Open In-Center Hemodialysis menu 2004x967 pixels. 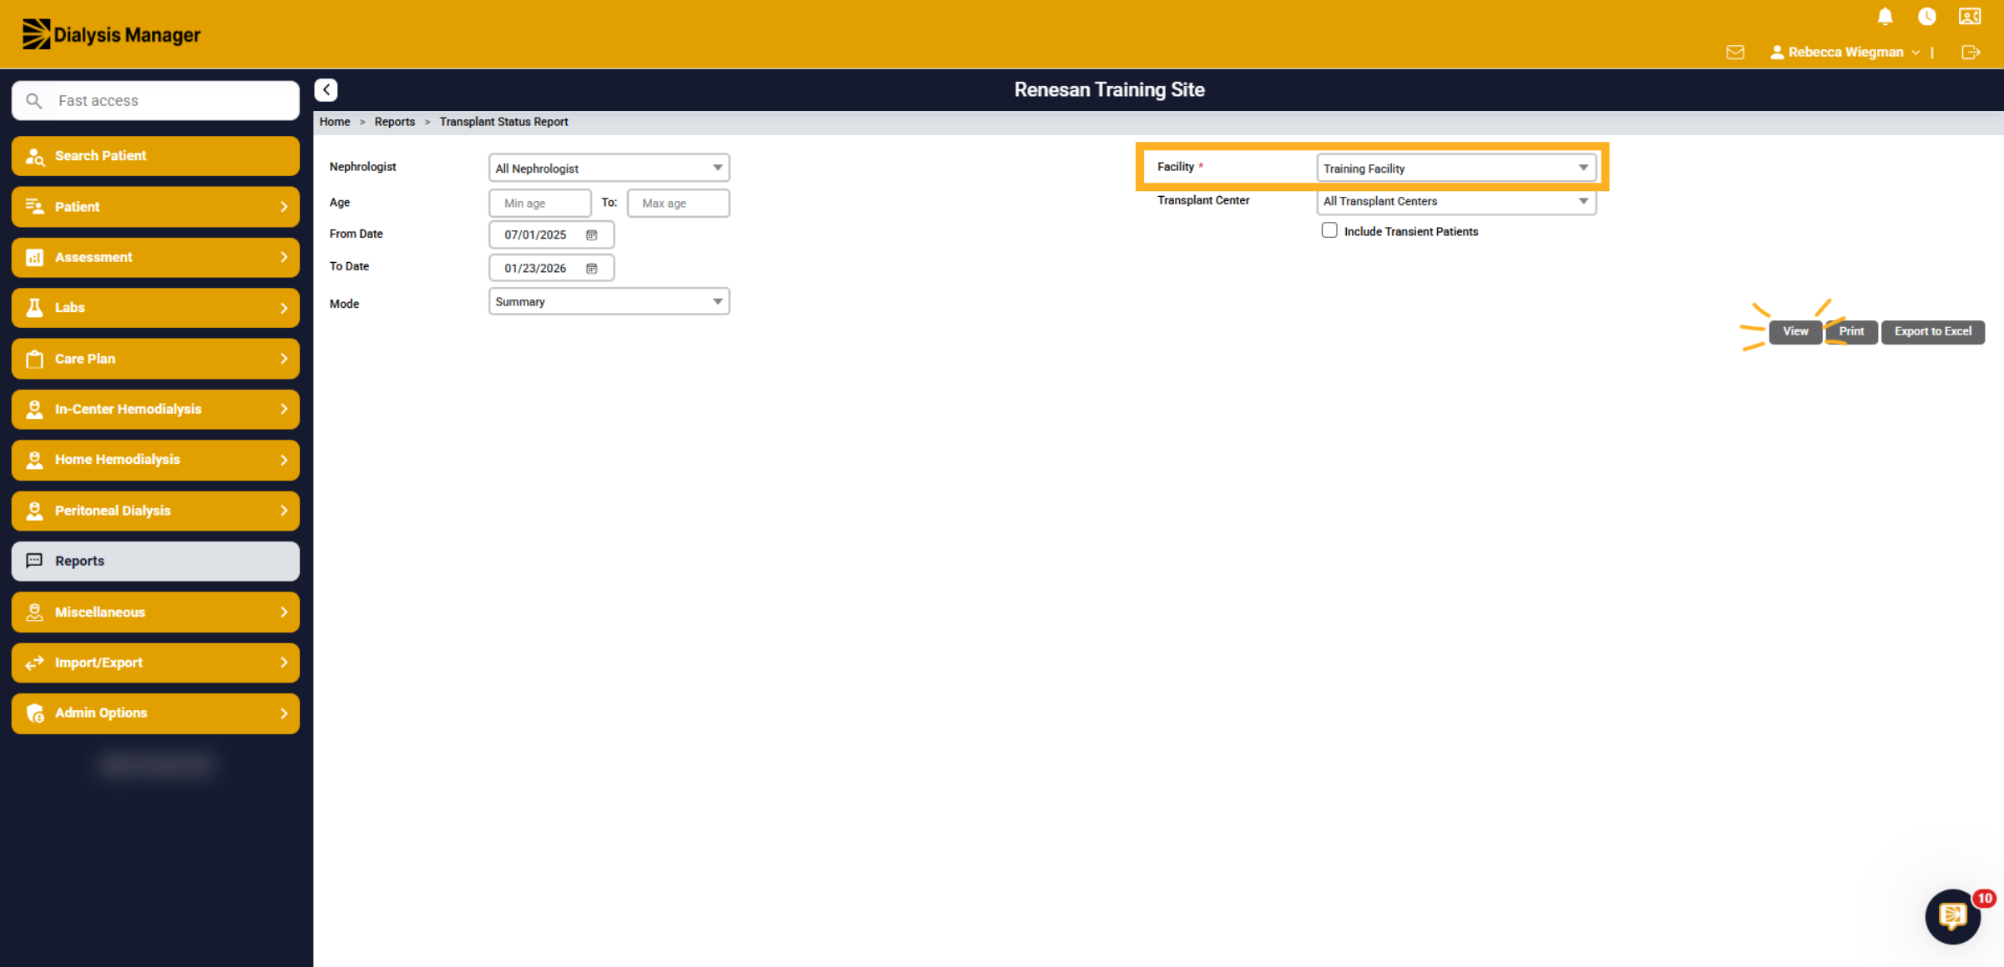(x=155, y=409)
